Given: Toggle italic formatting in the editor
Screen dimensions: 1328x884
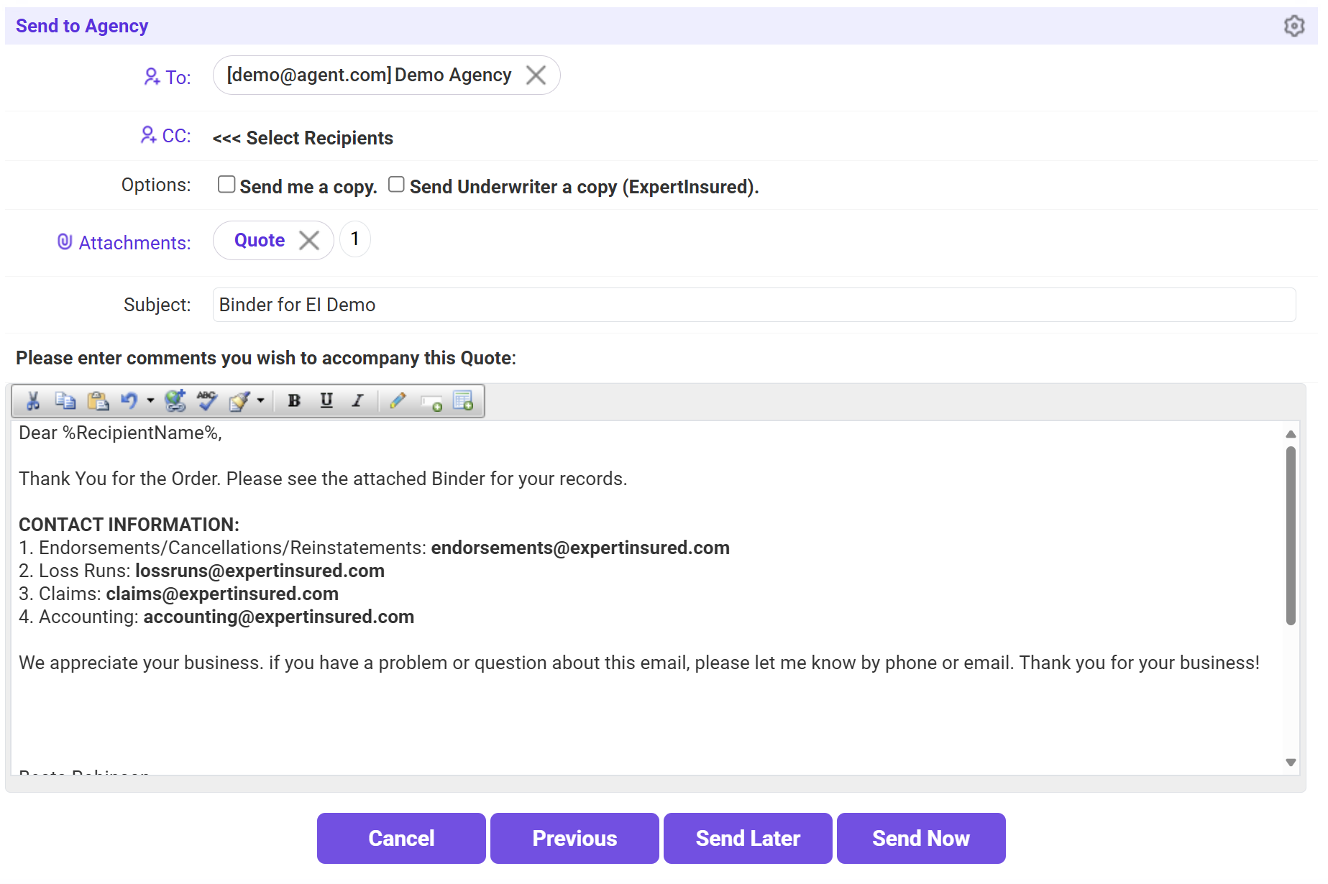Looking at the screenshot, I should [357, 401].
